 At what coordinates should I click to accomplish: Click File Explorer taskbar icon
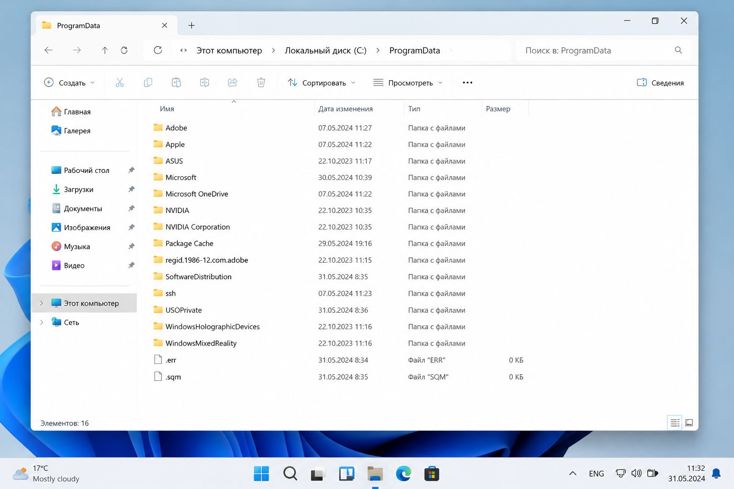375,474
